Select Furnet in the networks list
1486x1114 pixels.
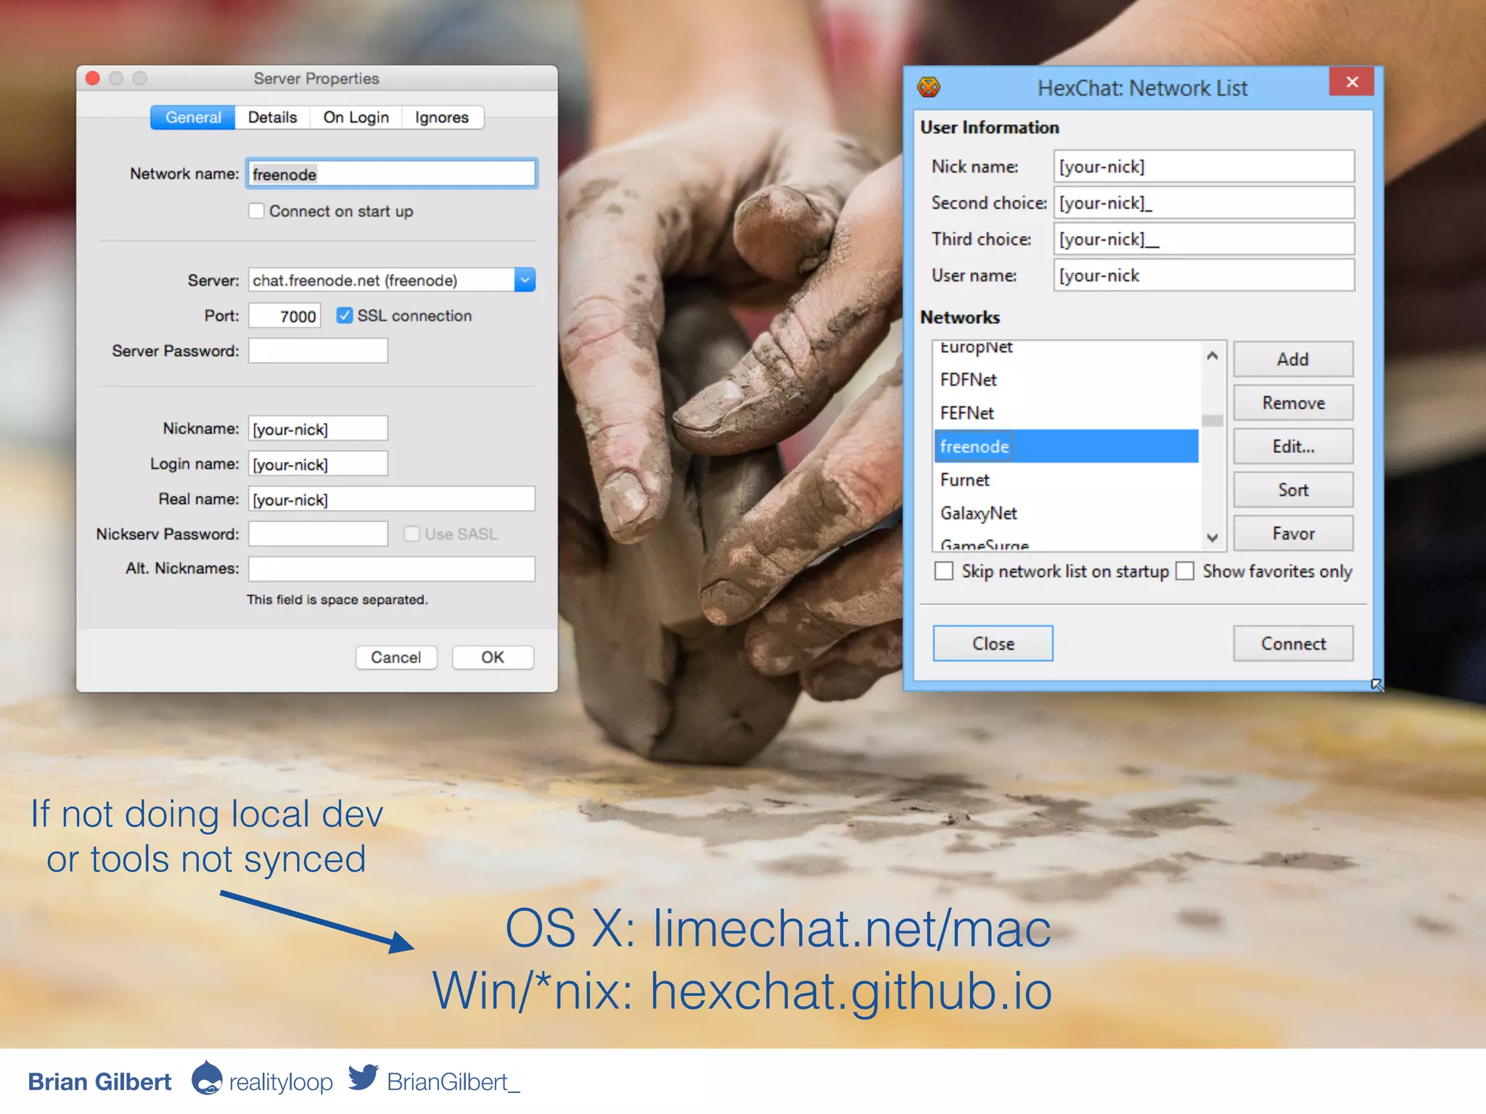click(x=1066, y=479)
